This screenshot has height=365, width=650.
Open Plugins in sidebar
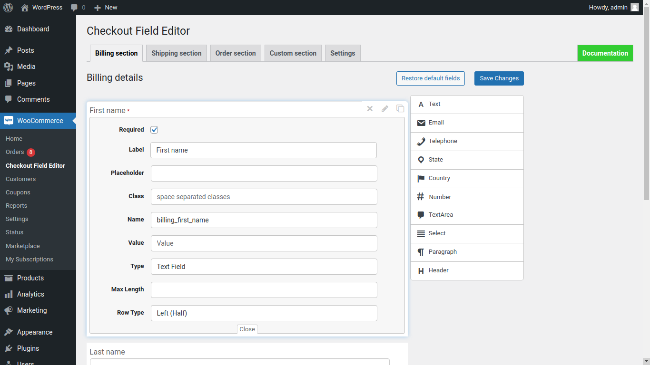click(38, 348)
